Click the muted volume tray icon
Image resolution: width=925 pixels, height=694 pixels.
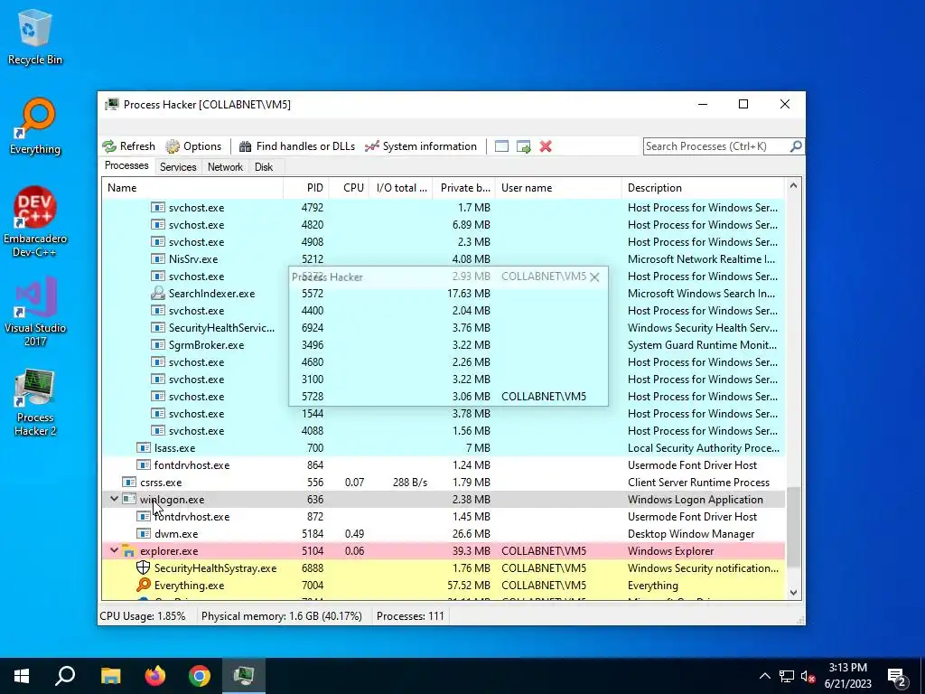[808, 676]
